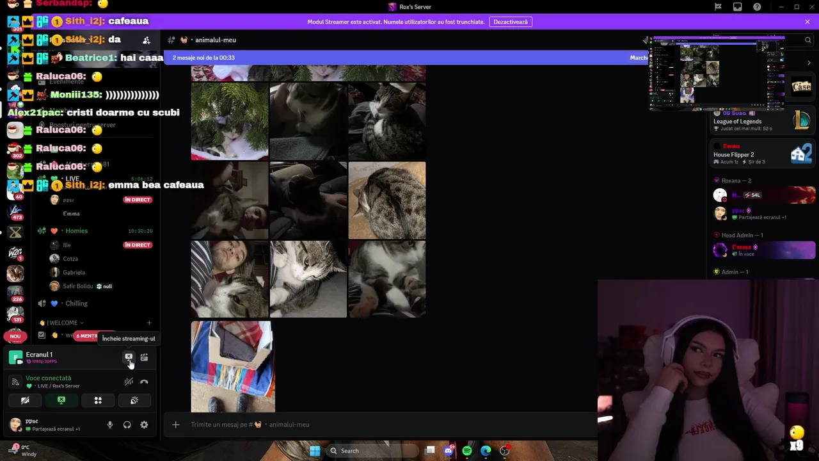
Task: Open Windows Start menu
Action: coord(315,451)
